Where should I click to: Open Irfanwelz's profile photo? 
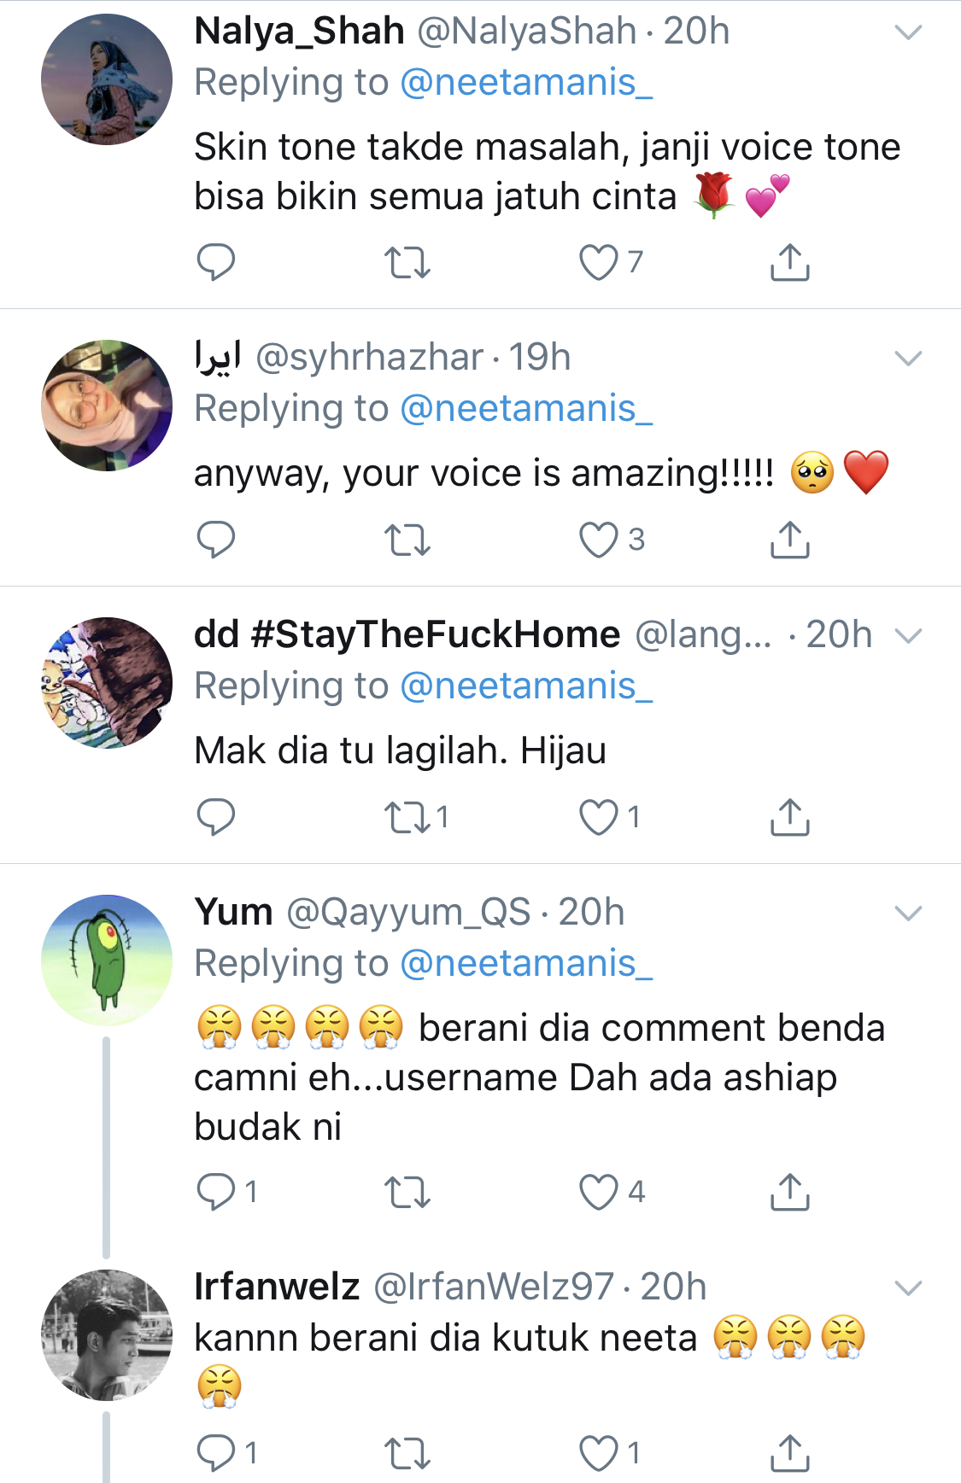click(x=107, y=1334)
